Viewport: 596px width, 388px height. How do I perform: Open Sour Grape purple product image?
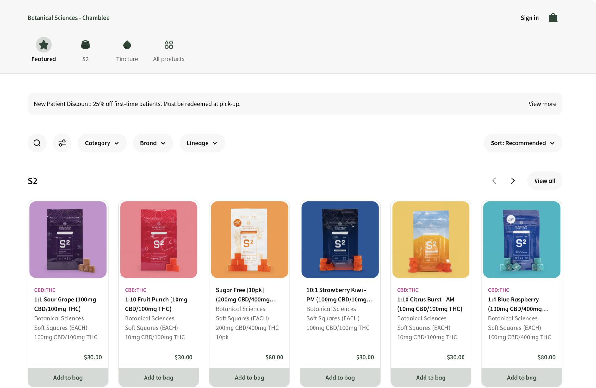click(68, 239)
